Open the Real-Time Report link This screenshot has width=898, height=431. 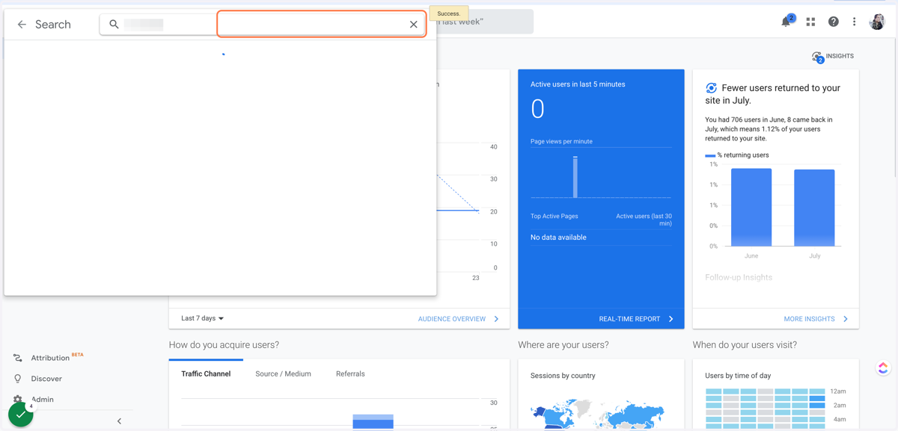click(629, 319)
